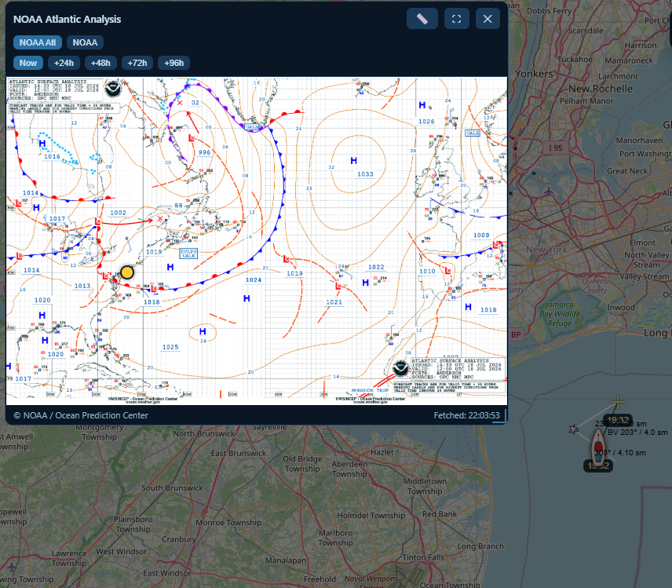Click the I 95 highway shield on map
The image size is (672, 588).
pyautogui.click(x=556, y=148)
